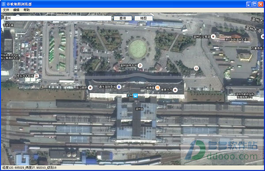This screenshot has height=171, width=265.
Task: Maximize the map browser window
Action: [x=255, y=4]
